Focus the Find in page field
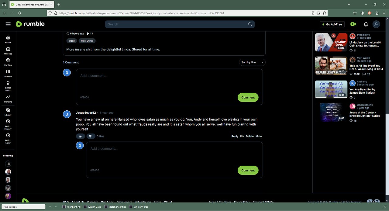Screen dimensions: 389x211 [24, 207]
